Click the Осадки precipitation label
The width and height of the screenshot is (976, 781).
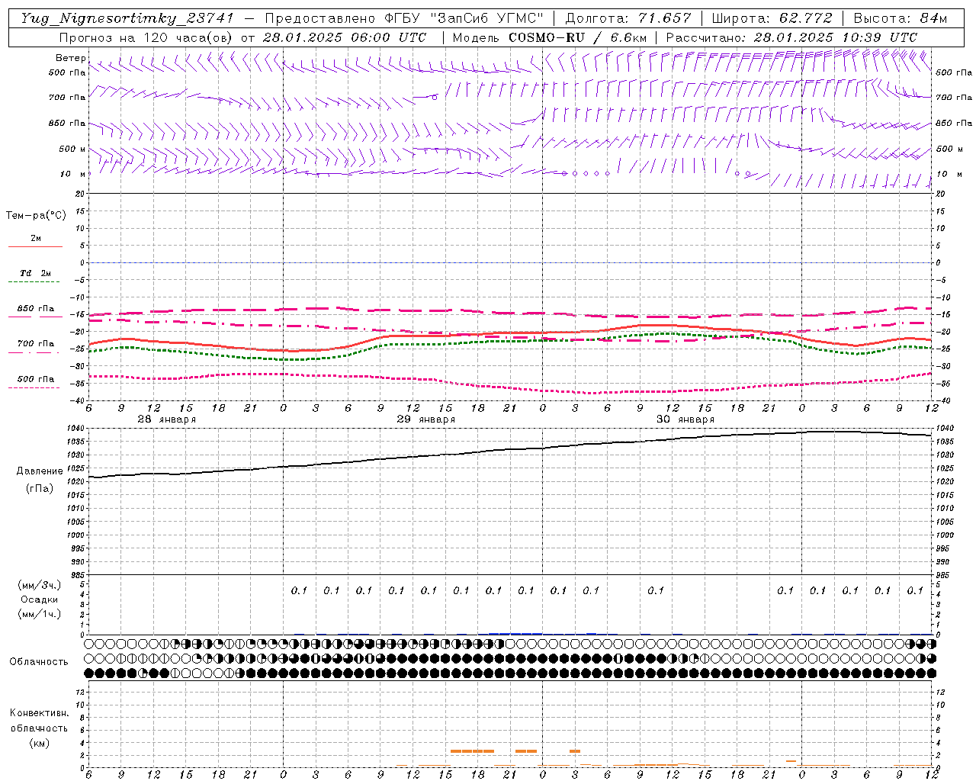click(40, 599)
